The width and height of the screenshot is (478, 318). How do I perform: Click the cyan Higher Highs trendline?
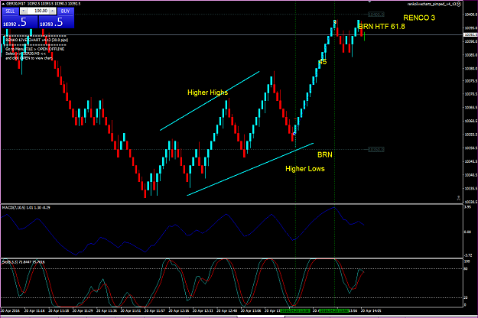pos(210,101)
